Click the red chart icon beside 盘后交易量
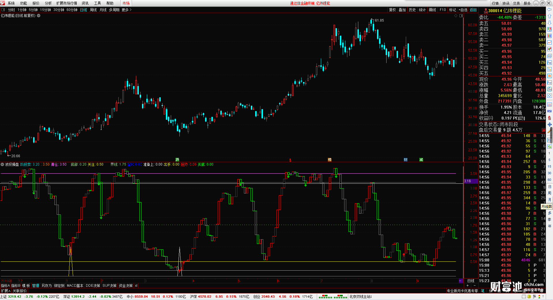 [543, 130]
